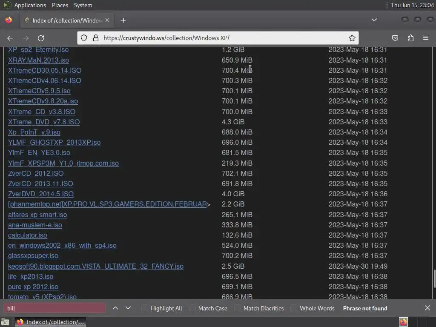Viewport: 436px width, 327px height.
Task: Download XTremeCD30.05.14.ISO
Action: point(44,70)
